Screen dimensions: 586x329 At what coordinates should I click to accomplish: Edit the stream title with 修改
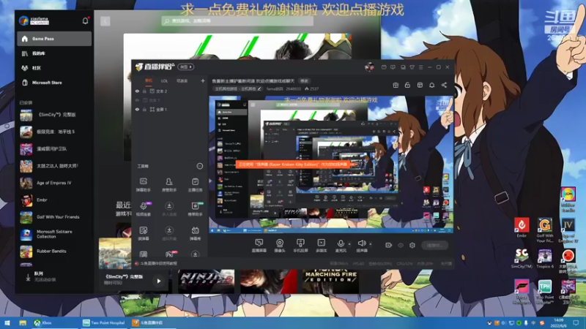(x=304, y=80)
